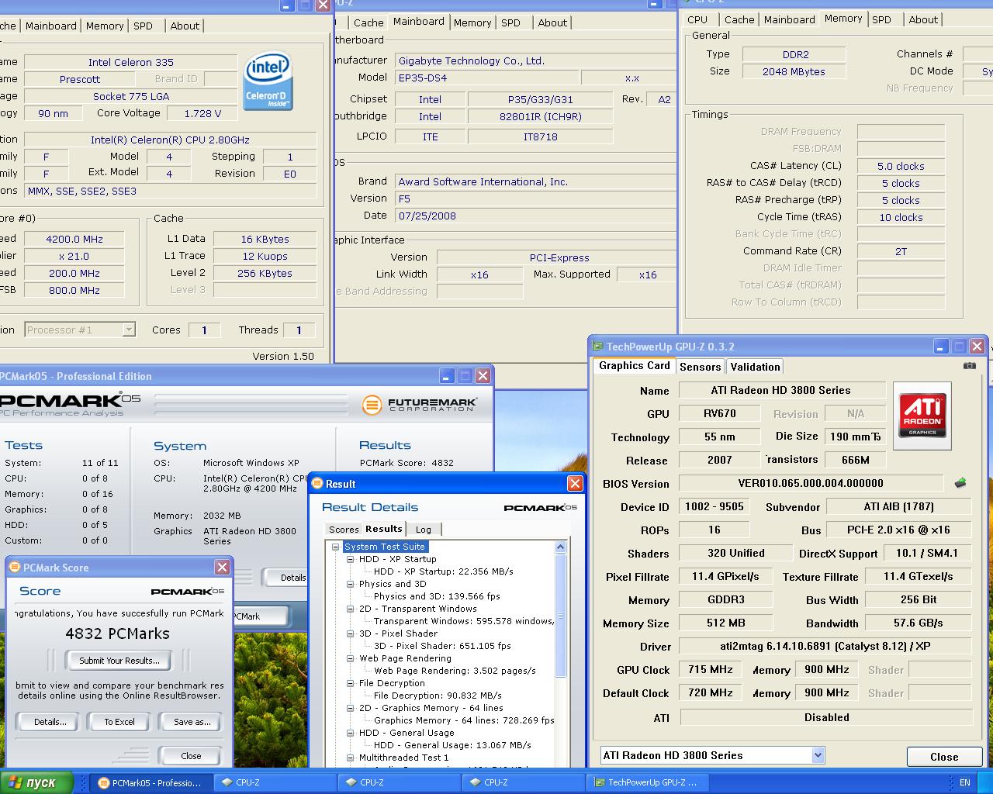Click the Result tree scrollbar thumb
Image resolution: width=993 pixels, height=794 pixels.
[x=561, y=616]
